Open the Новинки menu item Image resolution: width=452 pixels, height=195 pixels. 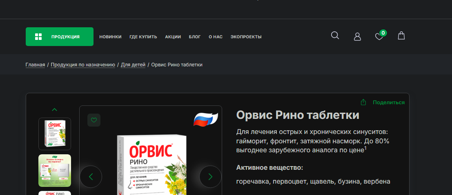tap(110, 37)
